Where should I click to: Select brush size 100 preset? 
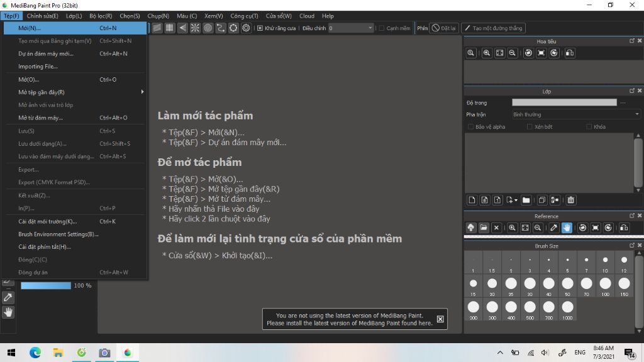pyautogui.click(x=606, y=286)
